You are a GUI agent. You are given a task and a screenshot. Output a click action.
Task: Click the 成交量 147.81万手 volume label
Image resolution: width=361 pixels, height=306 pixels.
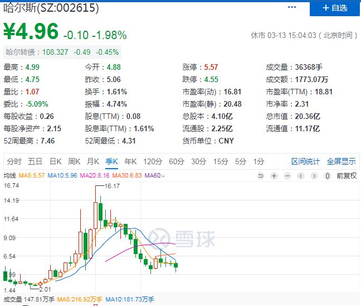click(29, 299)
